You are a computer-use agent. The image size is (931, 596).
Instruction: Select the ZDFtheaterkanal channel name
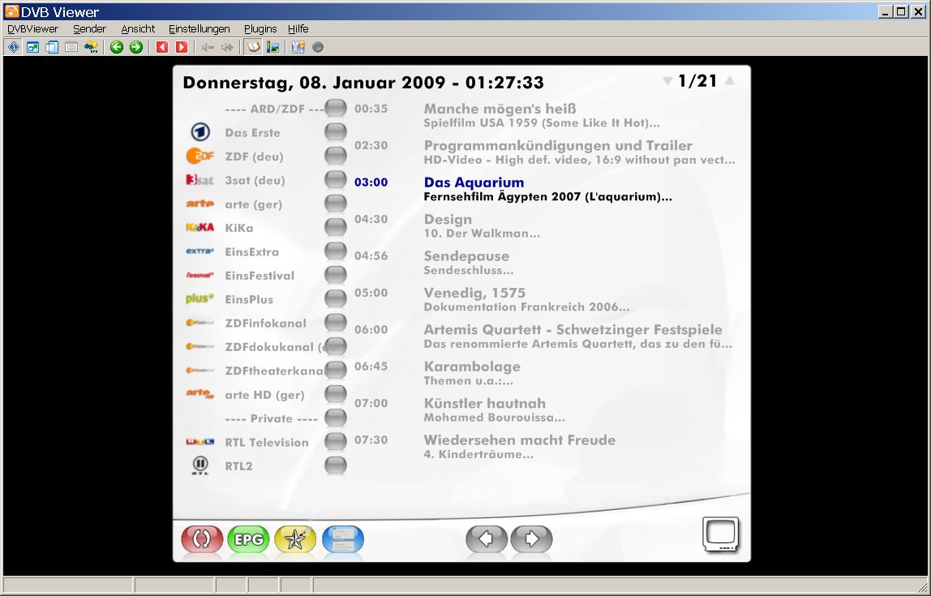click(274, 371)
